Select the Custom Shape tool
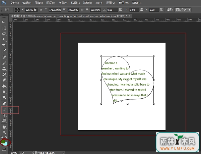Image resolution: width=201 pixels, height=154 pixels. 4,120
